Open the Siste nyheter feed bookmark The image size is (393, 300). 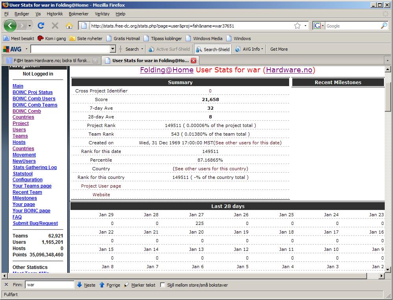pyautogui.click(x=86, y=38)
